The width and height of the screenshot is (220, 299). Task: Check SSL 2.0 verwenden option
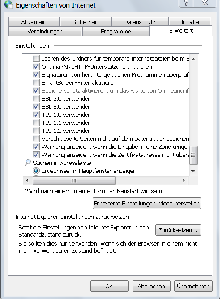click(x=36, y=98)
